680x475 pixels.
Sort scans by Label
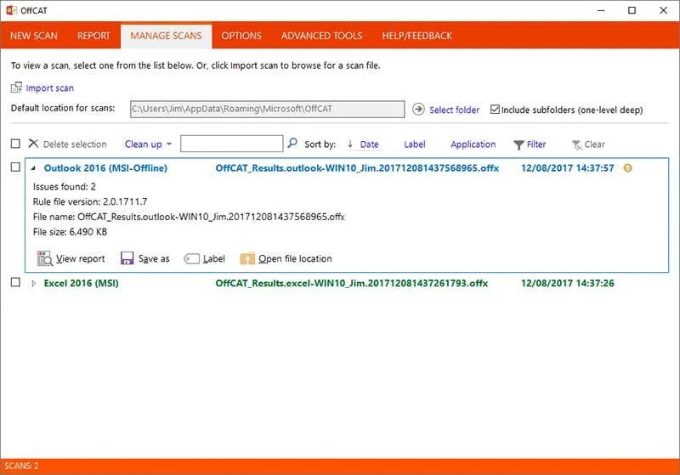click(415, 144)
